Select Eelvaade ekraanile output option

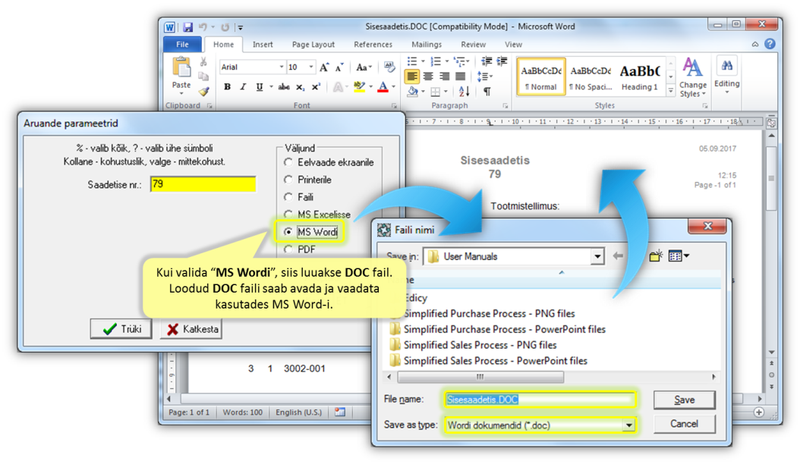pyautogui.click(x=288, y=162)
